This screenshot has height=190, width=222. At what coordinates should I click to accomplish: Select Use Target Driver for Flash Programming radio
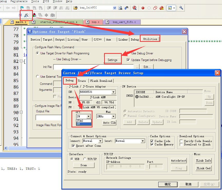click(x=37, y=53)
